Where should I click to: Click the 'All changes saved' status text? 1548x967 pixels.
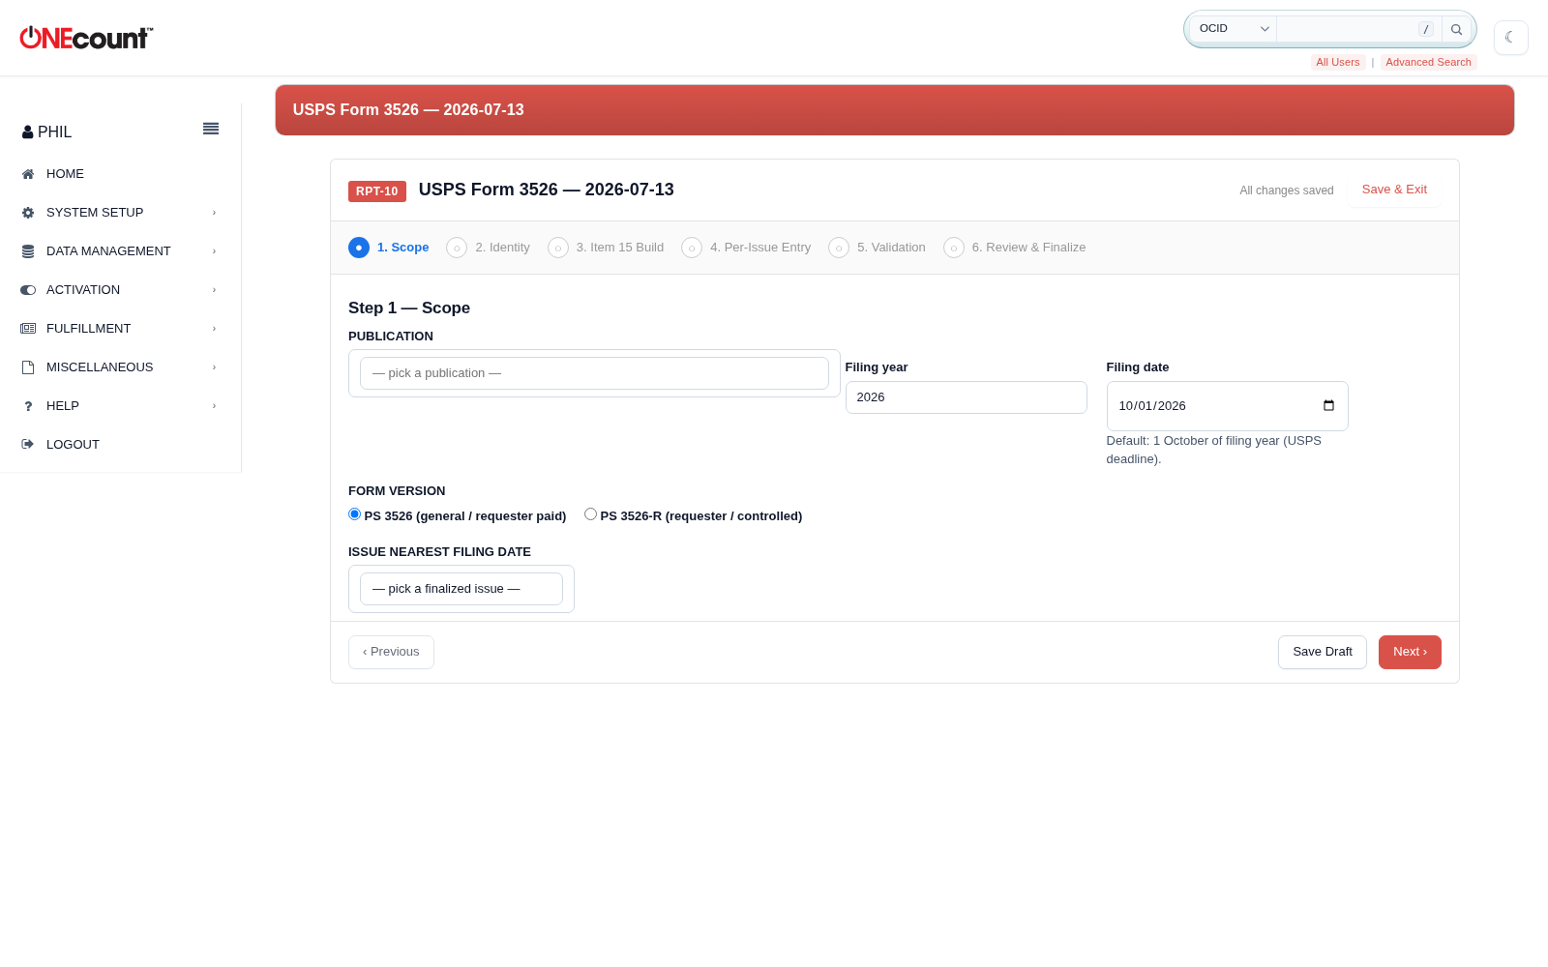(x=1287, y=190)
